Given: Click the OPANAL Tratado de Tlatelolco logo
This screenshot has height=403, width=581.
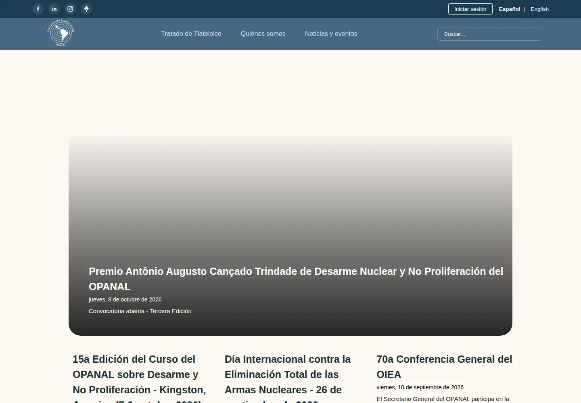Looking at the screenshot, I should point(61,33).
